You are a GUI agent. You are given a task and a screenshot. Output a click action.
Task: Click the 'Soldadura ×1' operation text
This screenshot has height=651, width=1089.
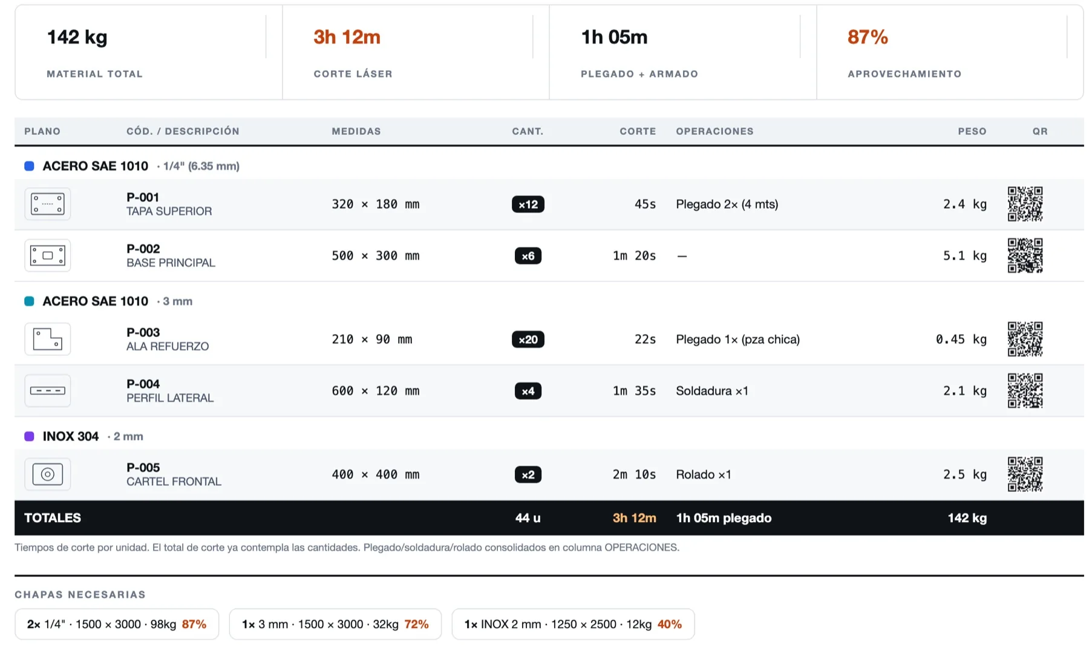pyautogui.click(x=712, y=391)
